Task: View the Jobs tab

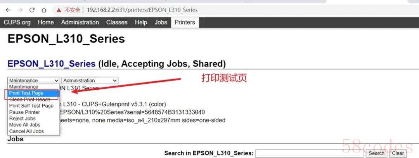Action: coord(161,22)
